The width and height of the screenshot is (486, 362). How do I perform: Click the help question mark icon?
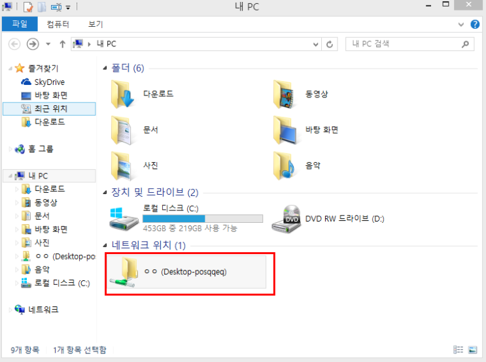pos(475,24)
